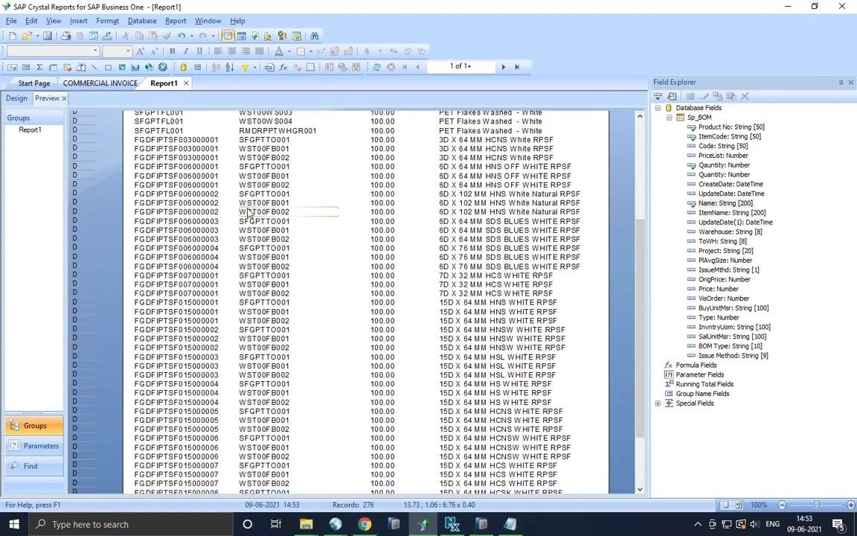Open Record Sort Expert icon
Image resolution: width=857 pixels, height=536 pixels.
pyautogui.click(x=230, y=67)
